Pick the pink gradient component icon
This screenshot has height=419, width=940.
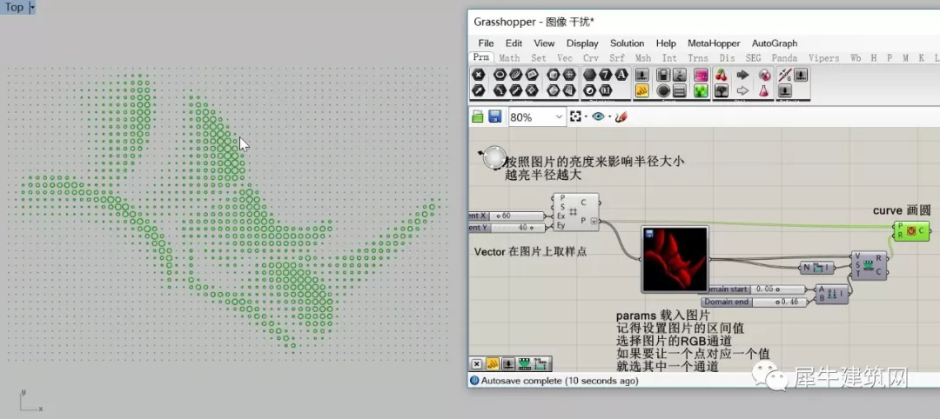(x=701, y=75)
